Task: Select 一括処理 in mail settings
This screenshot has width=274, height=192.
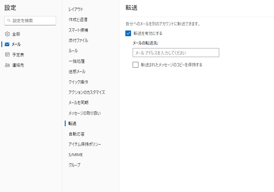Action: click(x=77, y=61)
